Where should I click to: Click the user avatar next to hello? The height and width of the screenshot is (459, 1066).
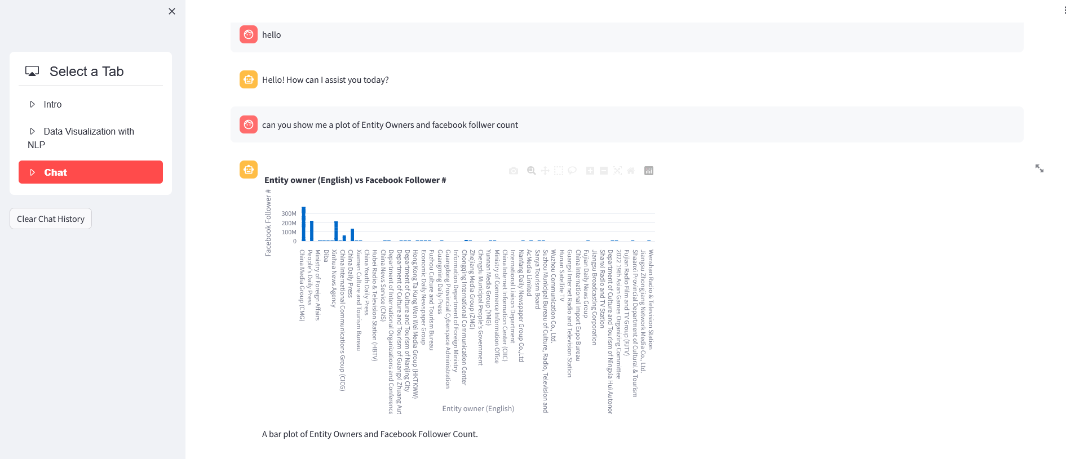coord(249,34)
